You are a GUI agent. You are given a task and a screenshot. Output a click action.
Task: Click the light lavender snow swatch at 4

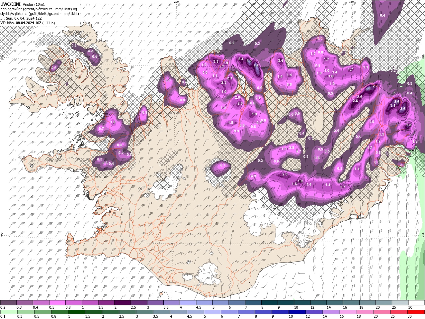[x=188, y=303]
